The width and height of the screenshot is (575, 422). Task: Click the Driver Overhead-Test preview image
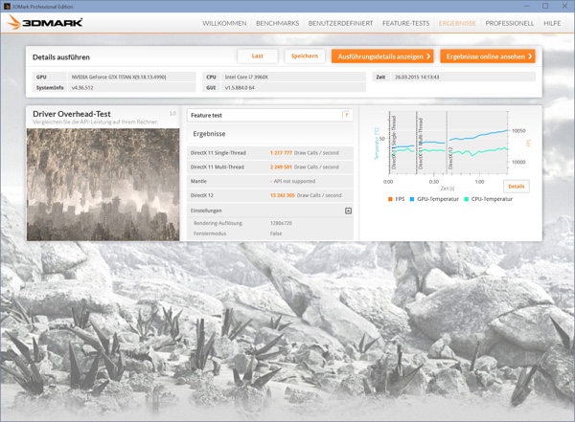(x=103, y=185)
